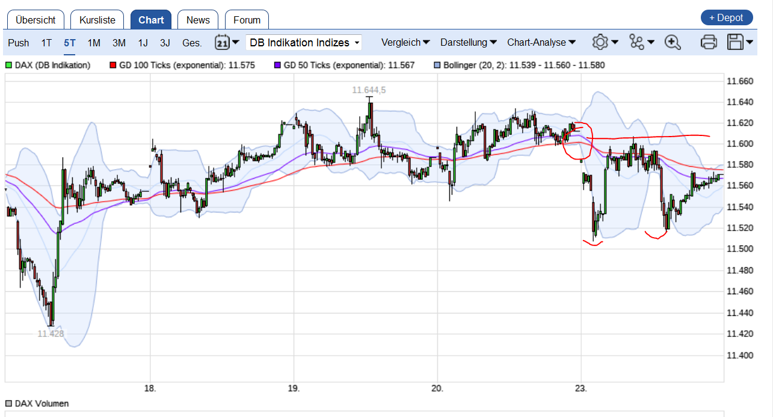
Task: Expand the Chart-Analyse dropdown
Action: coord(541,43)
